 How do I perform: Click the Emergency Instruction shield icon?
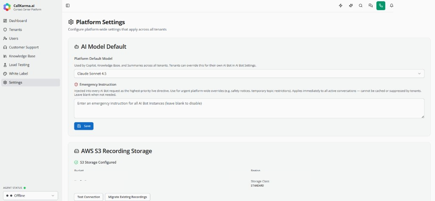(x=76, y=84)
